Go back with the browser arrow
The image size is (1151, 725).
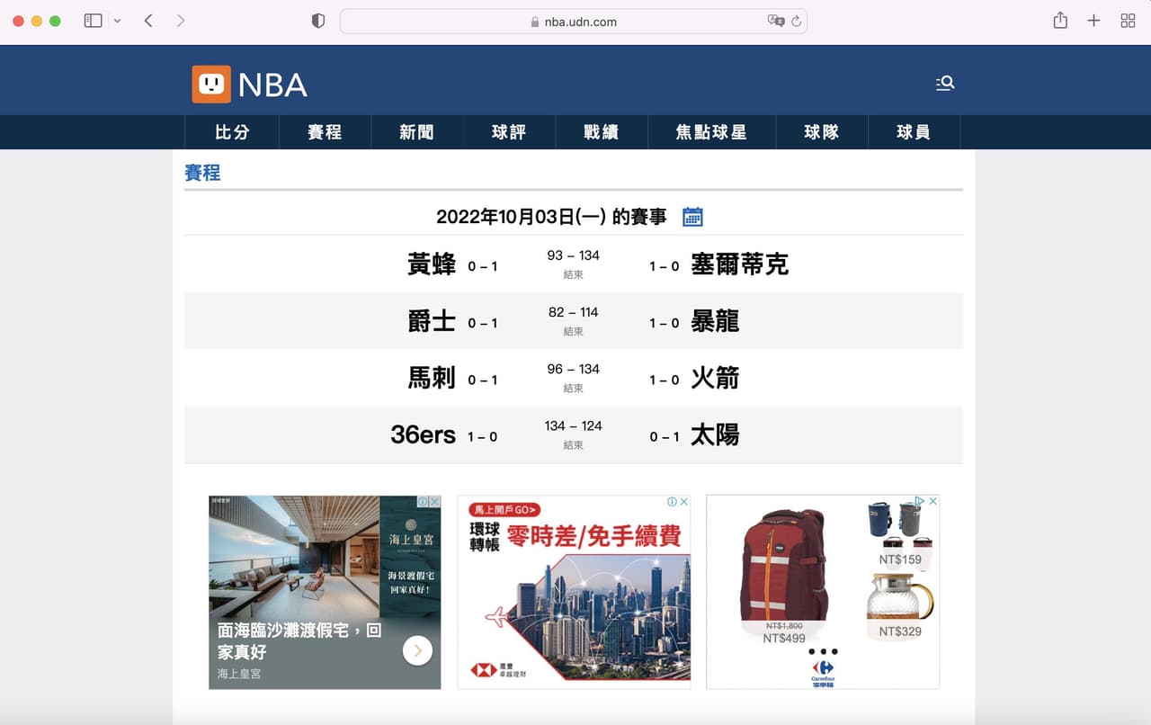148,21
